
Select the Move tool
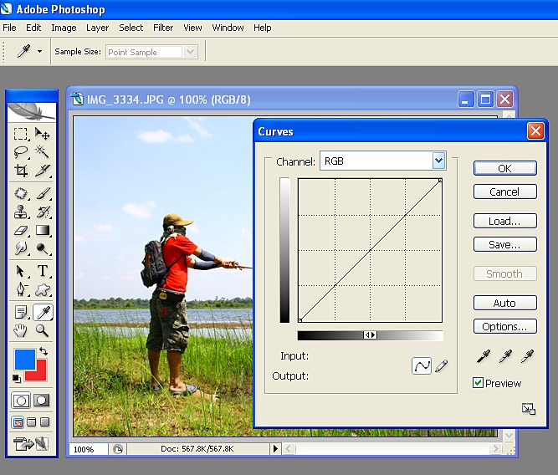pyautogui.click(x=43, y=134)
